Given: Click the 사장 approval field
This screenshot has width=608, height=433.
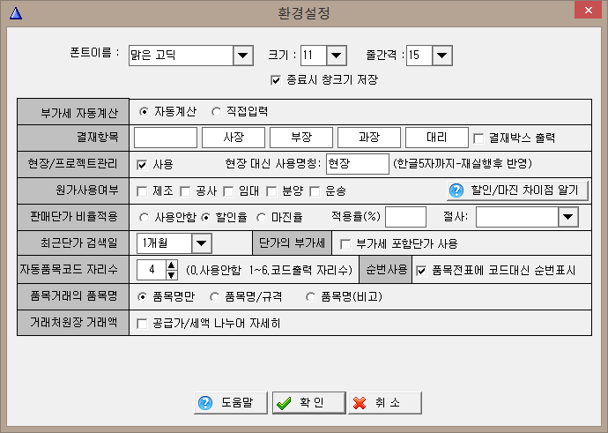Looking at the screenshot, I should 234,138.
